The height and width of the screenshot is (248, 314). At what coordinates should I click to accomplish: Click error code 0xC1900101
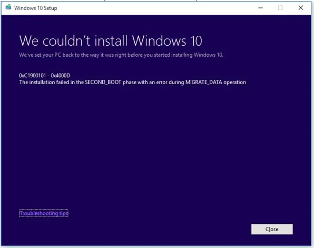point(33,76)
